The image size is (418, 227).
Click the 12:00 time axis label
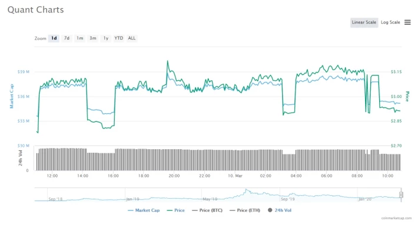click(52, 176)
